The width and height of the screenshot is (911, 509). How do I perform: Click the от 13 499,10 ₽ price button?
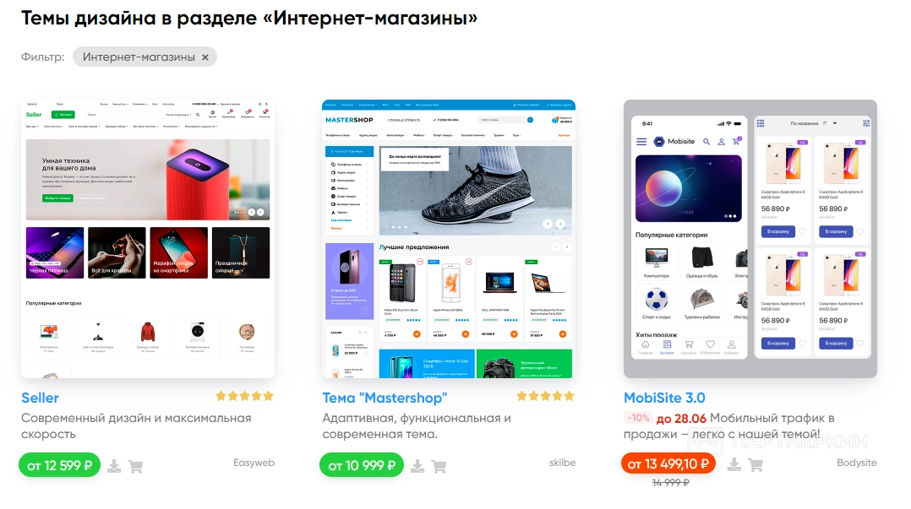pyautogui.click(x=668, y=463)
